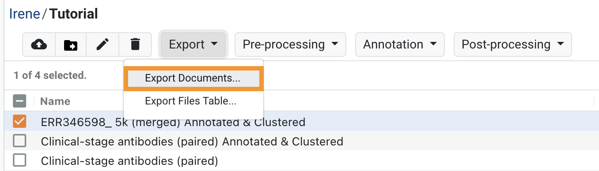The height and width of the screenshot is (171, 599).
Task: Collapse the Export dropdown menu
Action: (x=193, y=45)
